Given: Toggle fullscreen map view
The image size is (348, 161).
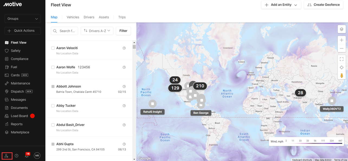Looking at the screenshot, I should point(341,59).
